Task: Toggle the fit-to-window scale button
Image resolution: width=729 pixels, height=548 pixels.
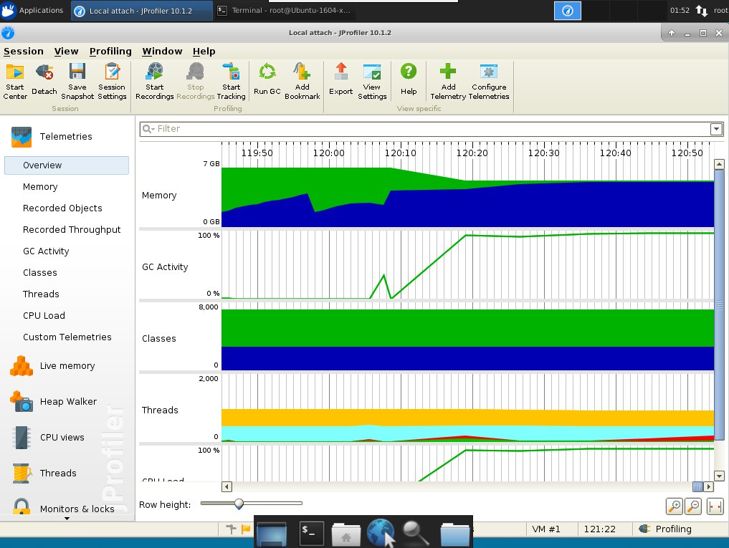Action: click(715, 506)
